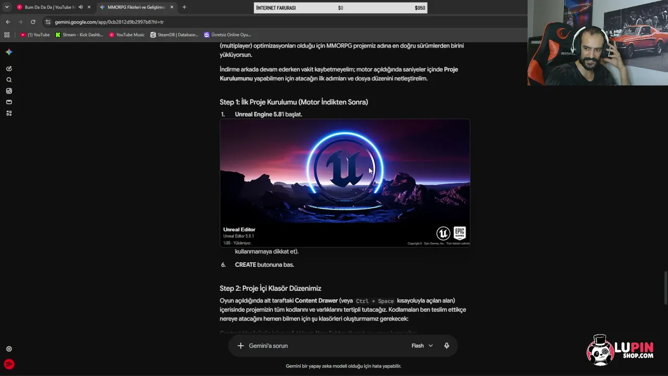This screenshot has width=668, height=376.
Task: Select the MMORPG Fikirleri ve Geliştirme tab
Action: coord(136,7)
